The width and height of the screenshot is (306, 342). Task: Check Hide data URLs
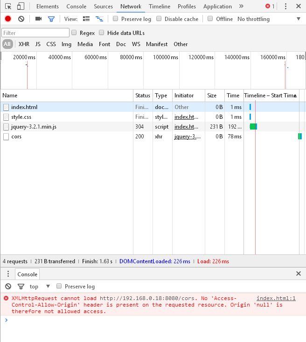click(x=101, y=33)
